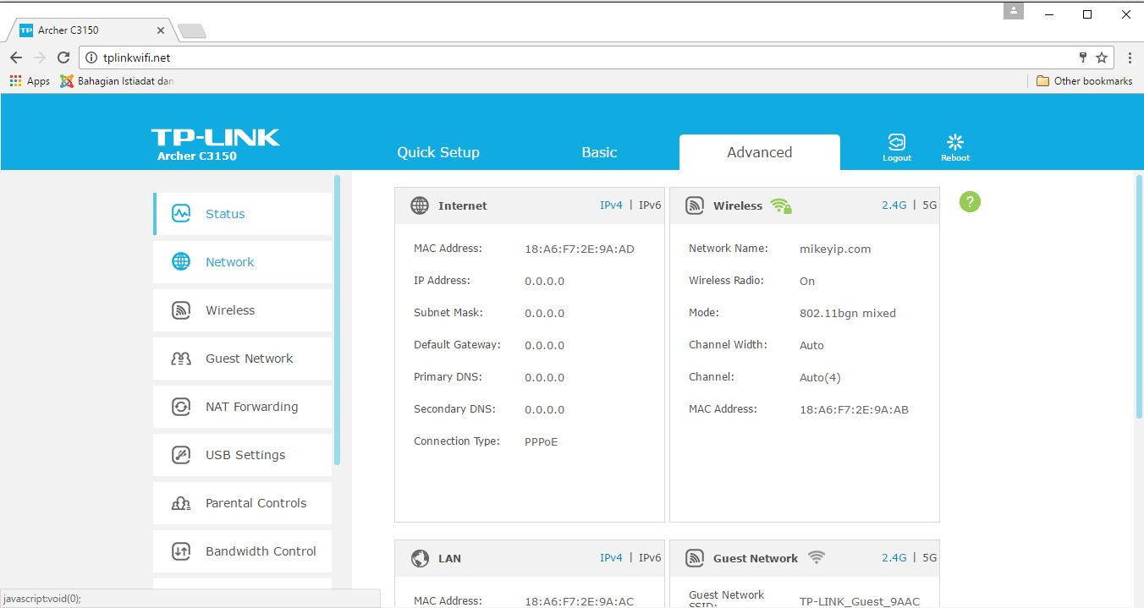Viewport: 1144px width, 608px height.
Task: Click the Status waveform icon
Action: 181,214
